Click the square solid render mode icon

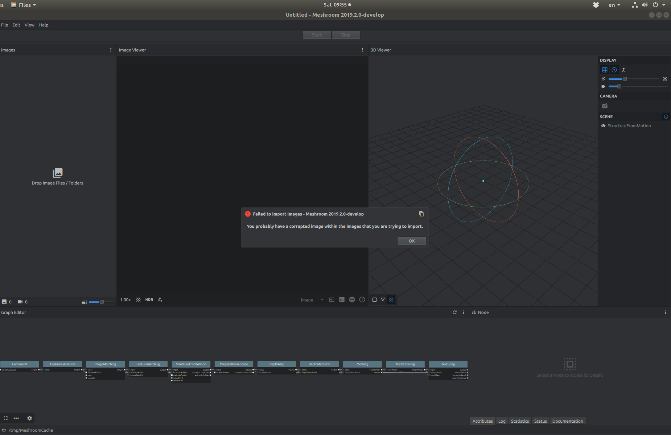[374, 300]
